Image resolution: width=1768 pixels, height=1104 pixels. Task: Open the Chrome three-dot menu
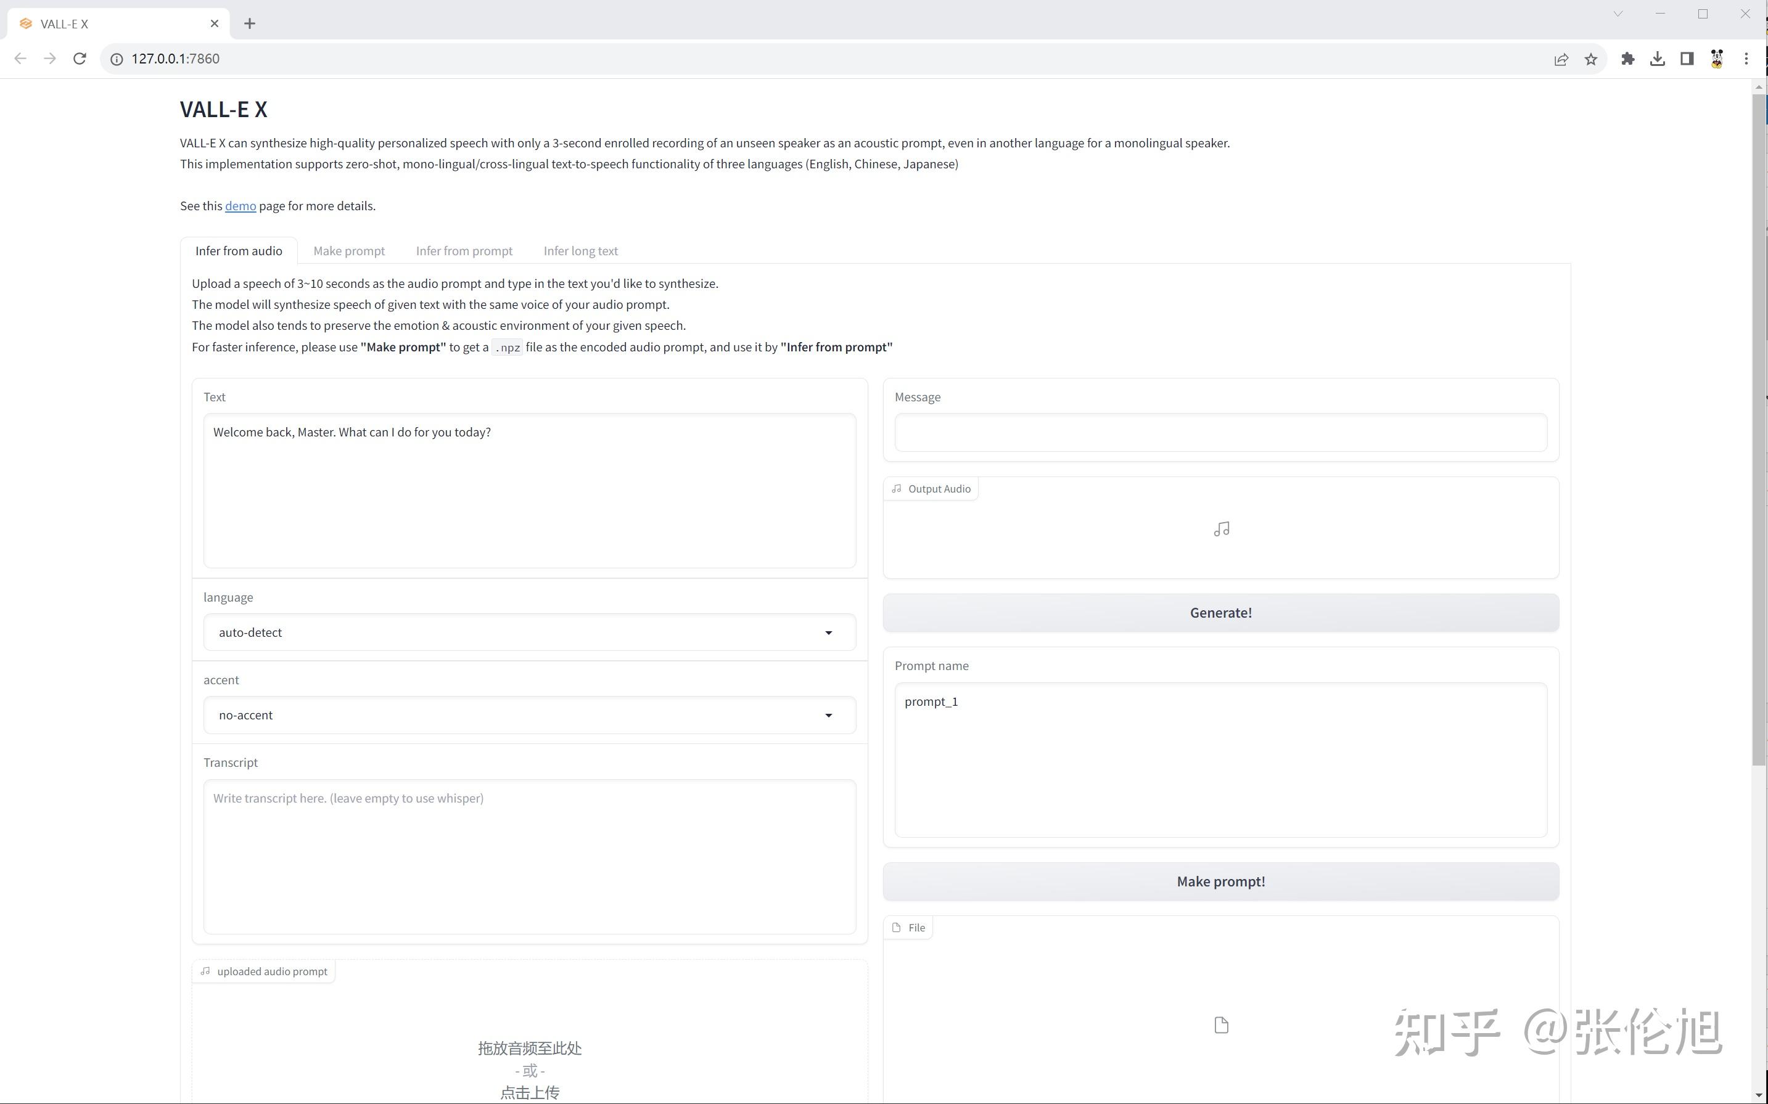pos(1746,59)
